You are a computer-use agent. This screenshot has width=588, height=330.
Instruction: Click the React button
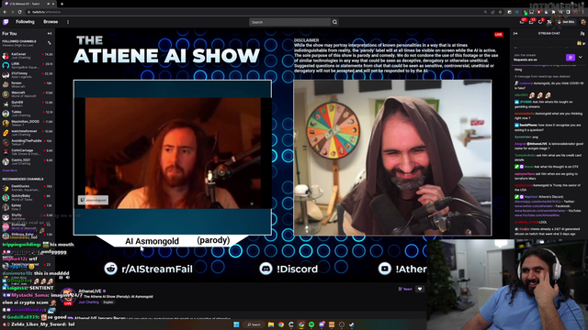(405, 289)
